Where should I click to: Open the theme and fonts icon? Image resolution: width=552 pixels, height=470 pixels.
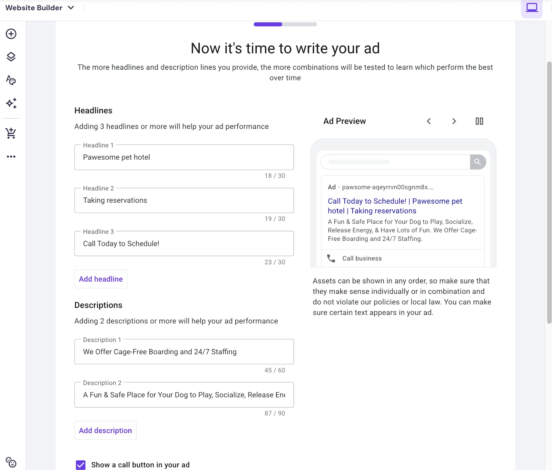11,80
